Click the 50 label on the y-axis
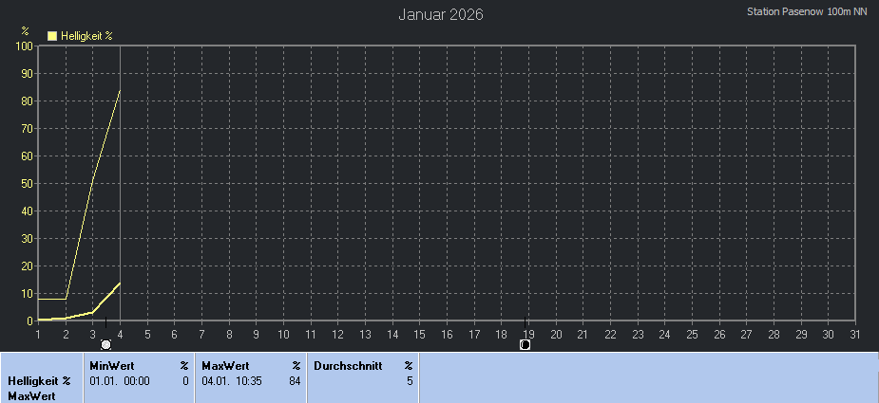The image size is (879, 403). click(x=27, y=183)
